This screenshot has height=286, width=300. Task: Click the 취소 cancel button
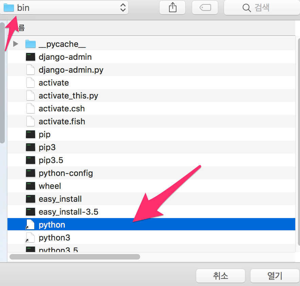pos(220,276)
